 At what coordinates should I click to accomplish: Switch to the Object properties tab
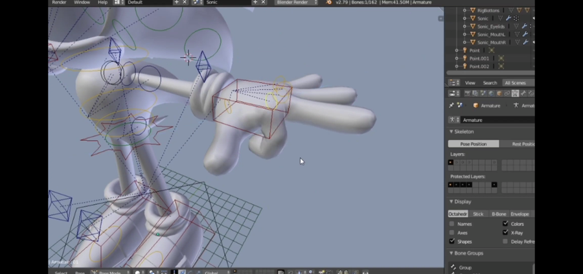(x=499, y=94)
